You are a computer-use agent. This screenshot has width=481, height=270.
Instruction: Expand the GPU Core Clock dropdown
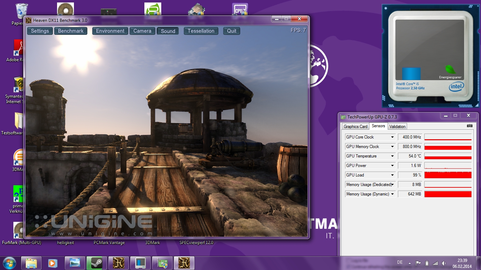click(x=392, y=137)
